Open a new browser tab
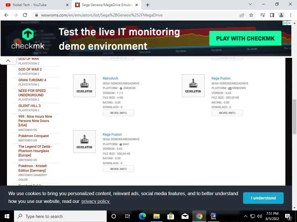 tap(148, 5)
